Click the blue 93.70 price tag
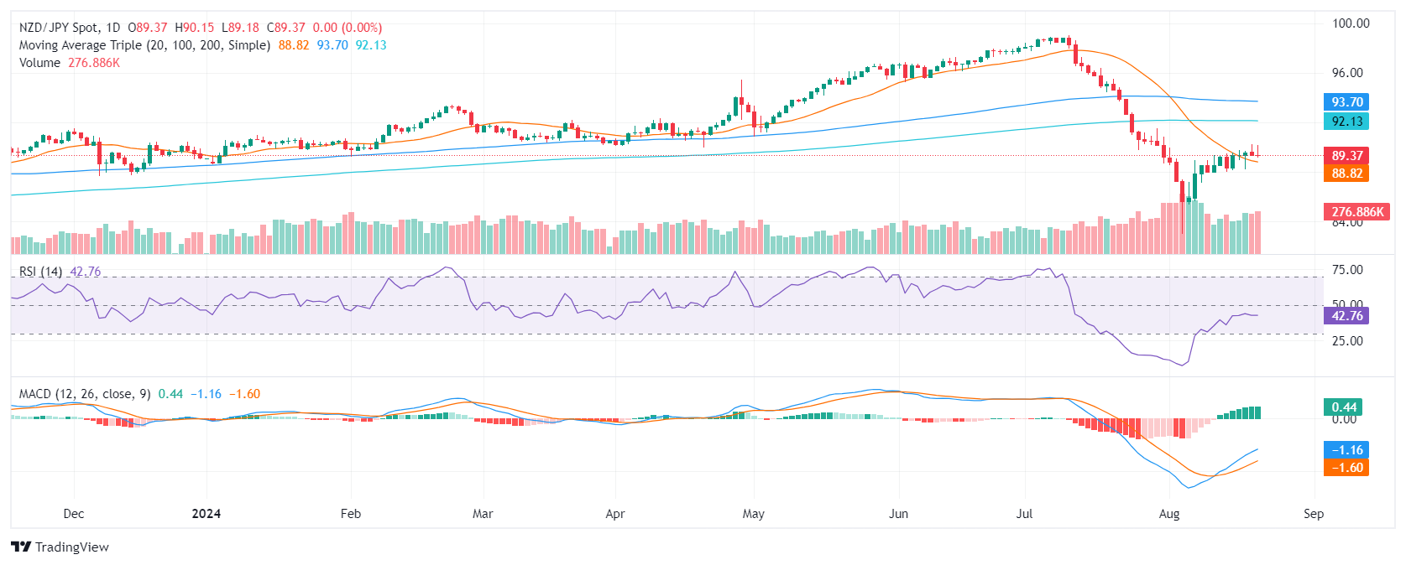 point(1346,102)
